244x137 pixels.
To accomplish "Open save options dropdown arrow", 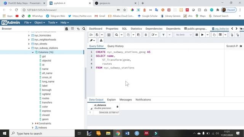I will pos(102,35).
